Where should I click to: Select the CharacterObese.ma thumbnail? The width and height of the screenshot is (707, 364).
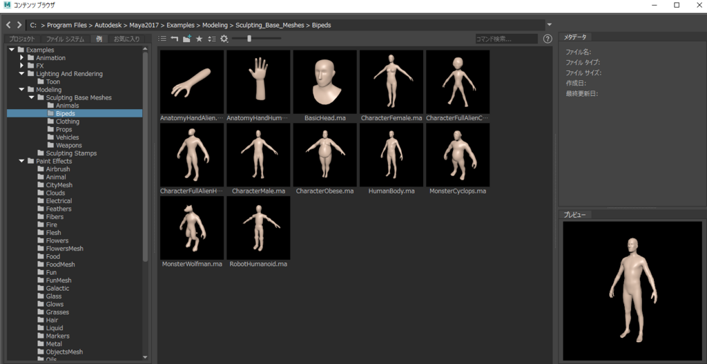[x=325, y=155]
